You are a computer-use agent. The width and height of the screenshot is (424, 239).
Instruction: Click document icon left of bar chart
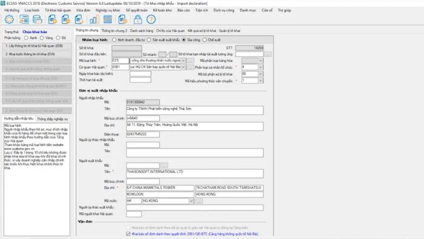tap(79, 19)
